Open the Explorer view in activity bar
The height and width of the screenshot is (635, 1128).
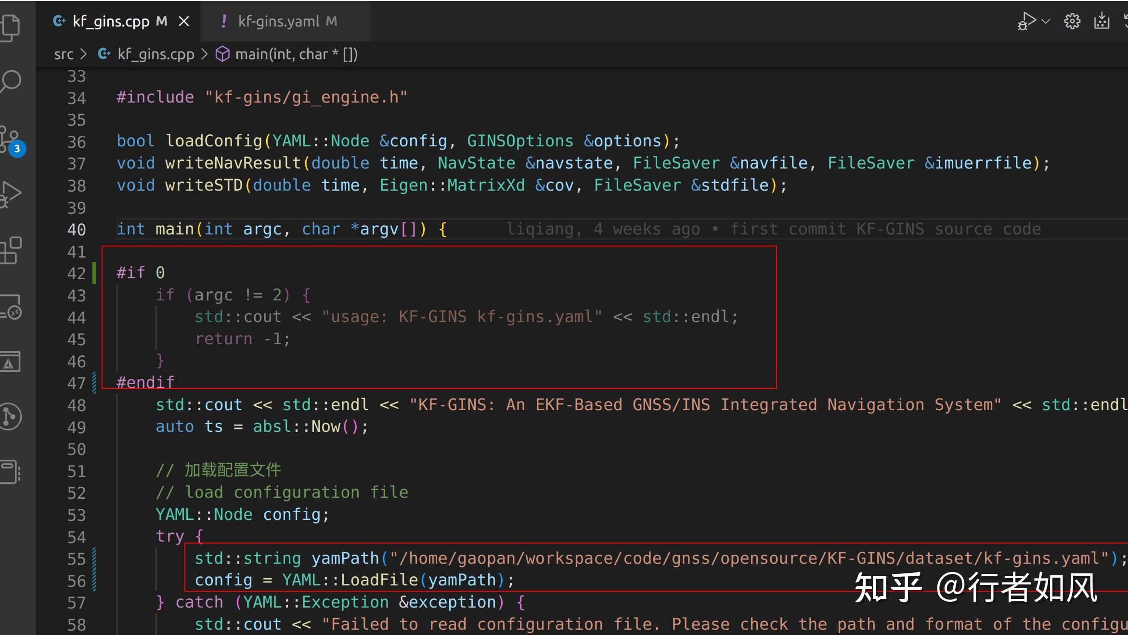pos(11,27)
